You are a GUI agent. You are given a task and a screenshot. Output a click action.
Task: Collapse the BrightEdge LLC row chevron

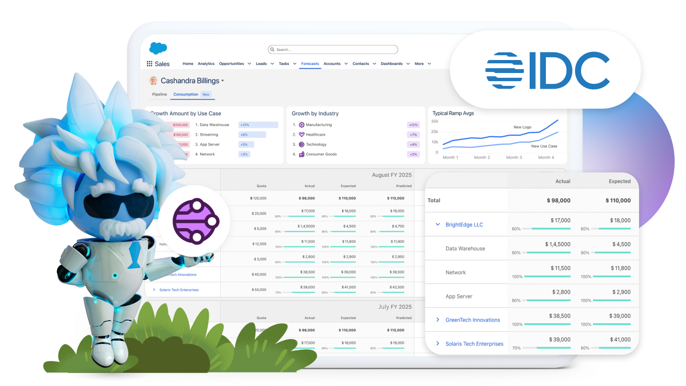click(438, 225)
